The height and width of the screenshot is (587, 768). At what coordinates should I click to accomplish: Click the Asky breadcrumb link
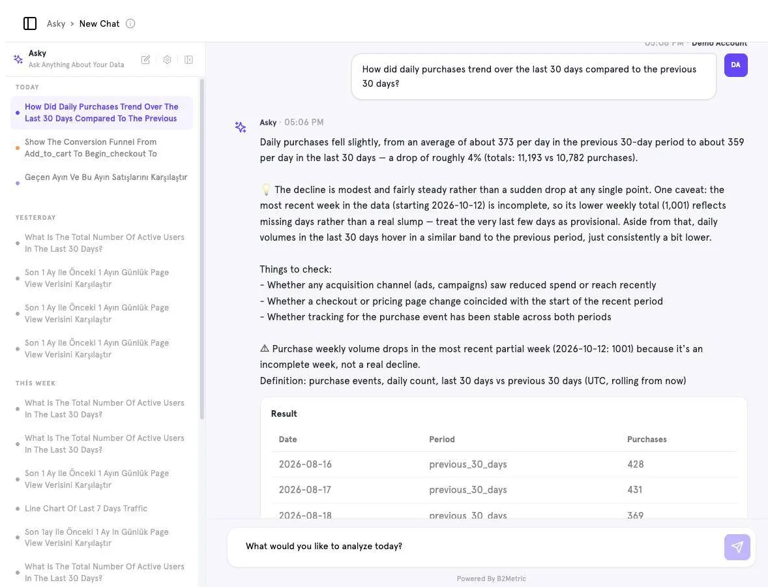(56, 23)
